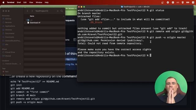Click the table icon in browser page
The image size is (196, 110).
pos(75,40)
